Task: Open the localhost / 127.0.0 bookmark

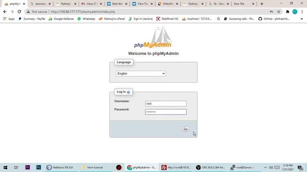Action: tap(197, 19)
